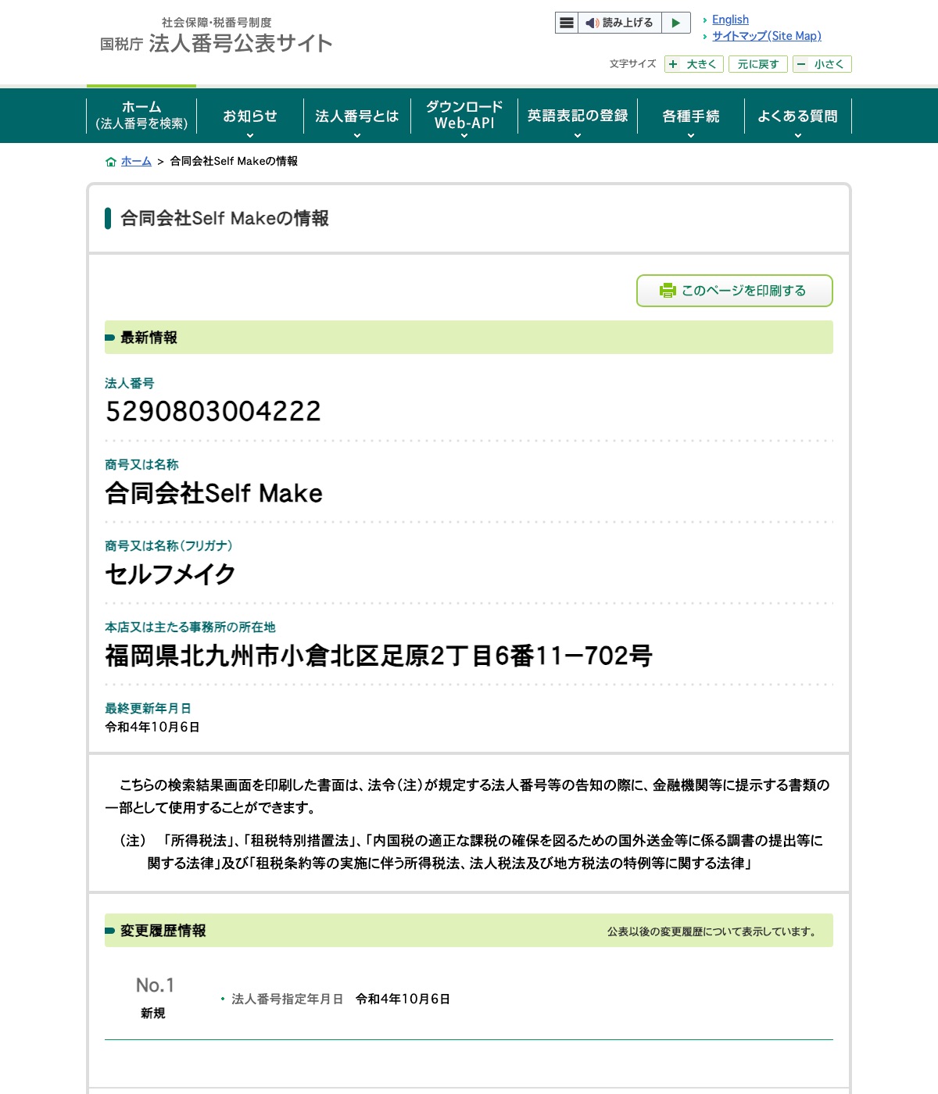Click the home icon in breadcrumb
The image size is (938, 1094).
click(111, 162)
